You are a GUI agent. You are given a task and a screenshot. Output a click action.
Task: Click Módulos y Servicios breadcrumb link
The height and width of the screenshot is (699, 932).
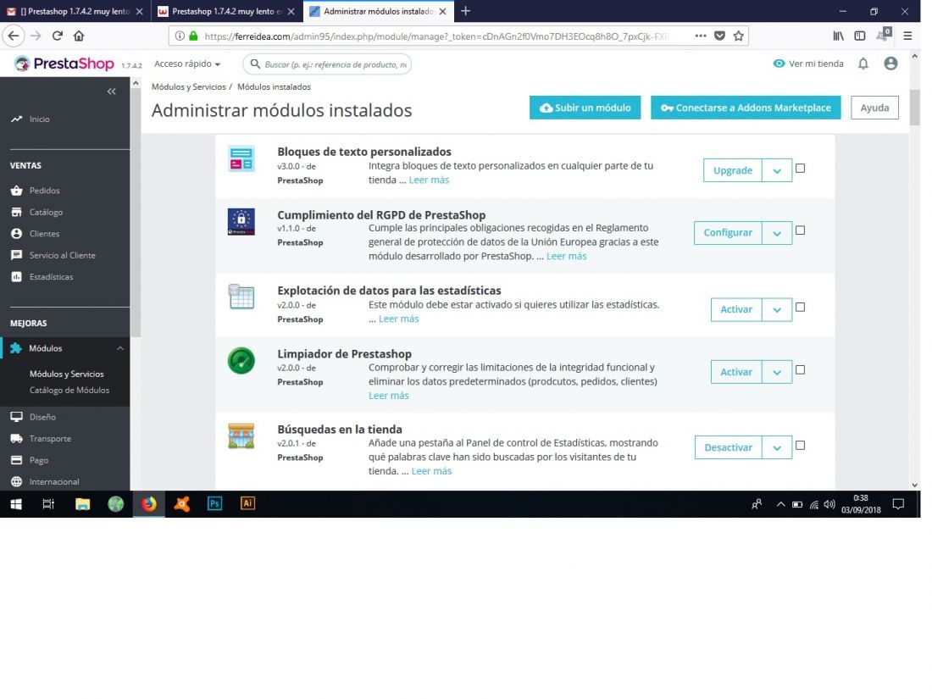click(x=188, y=86)
